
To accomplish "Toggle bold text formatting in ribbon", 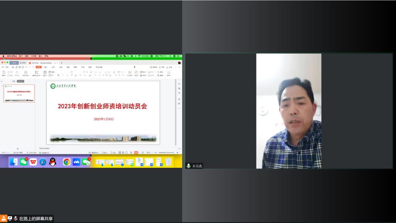I will pyautogui.click(x=58, y=75).
